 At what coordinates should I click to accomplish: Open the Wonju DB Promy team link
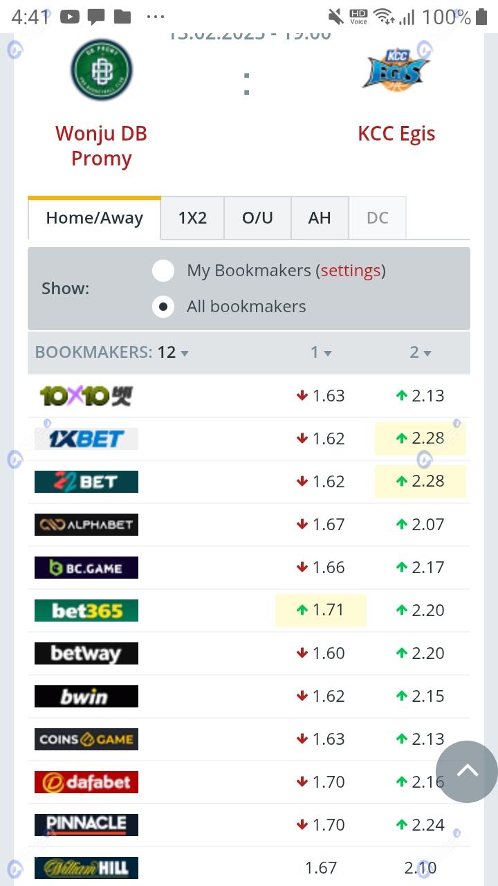101,146
